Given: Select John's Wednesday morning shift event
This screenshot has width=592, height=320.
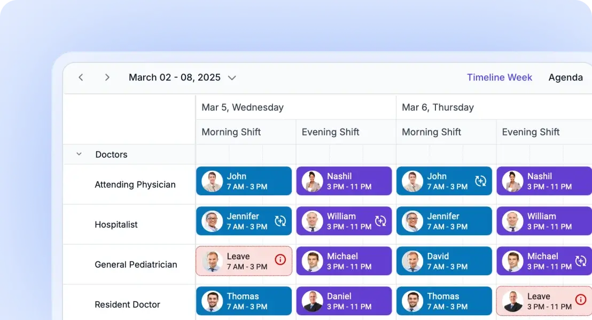Looking at the screenshot, I should point(244,181).
